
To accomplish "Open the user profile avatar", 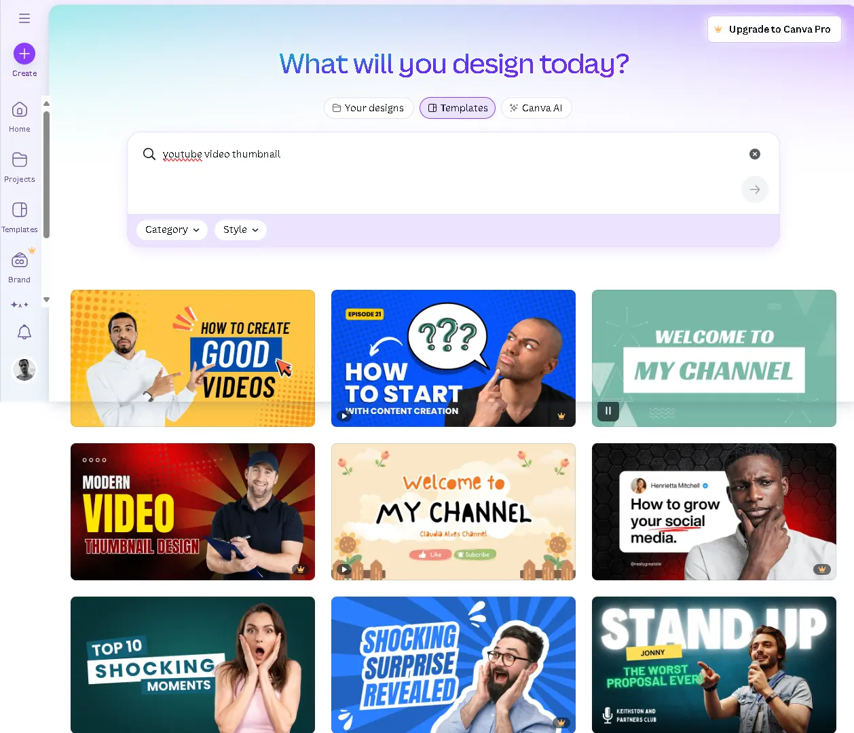I will tap(25, 369).
